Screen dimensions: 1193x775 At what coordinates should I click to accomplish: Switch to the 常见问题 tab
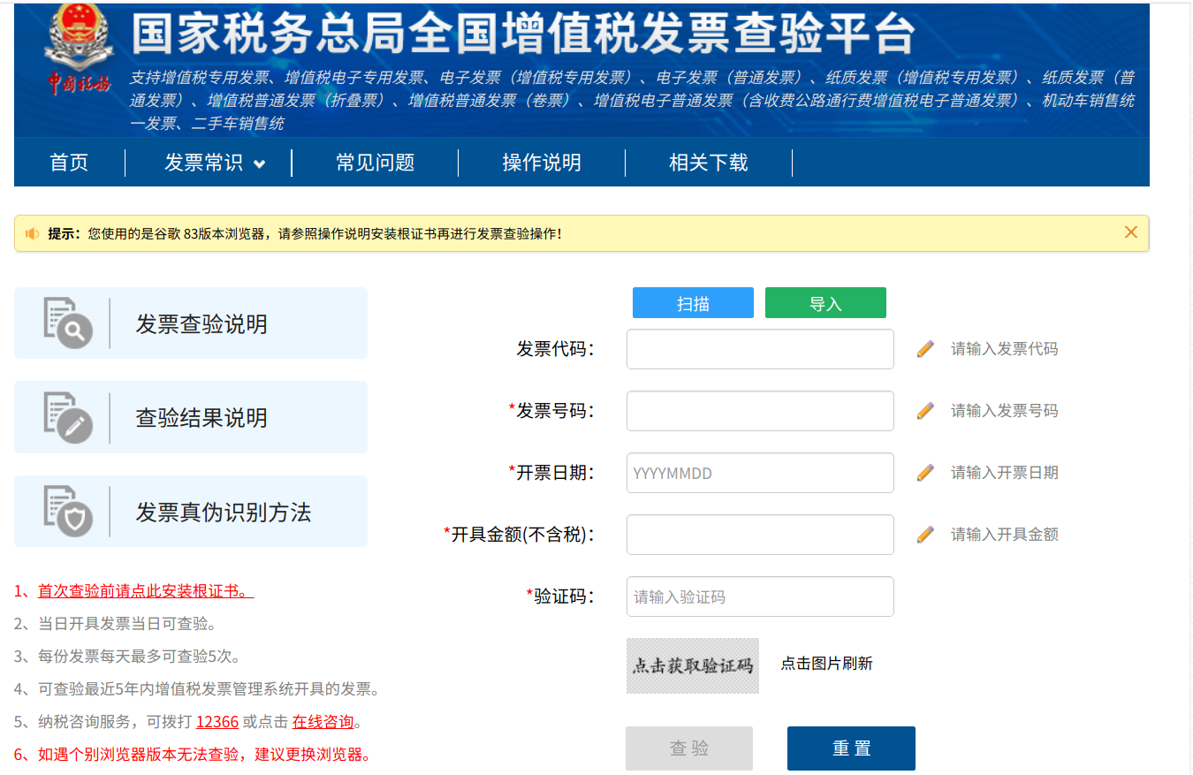click(x=375, y=163)
